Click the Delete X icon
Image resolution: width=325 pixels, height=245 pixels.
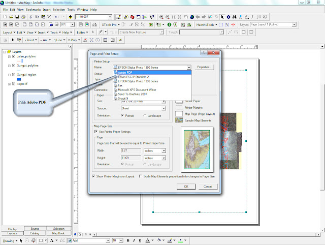coord(49,17)
